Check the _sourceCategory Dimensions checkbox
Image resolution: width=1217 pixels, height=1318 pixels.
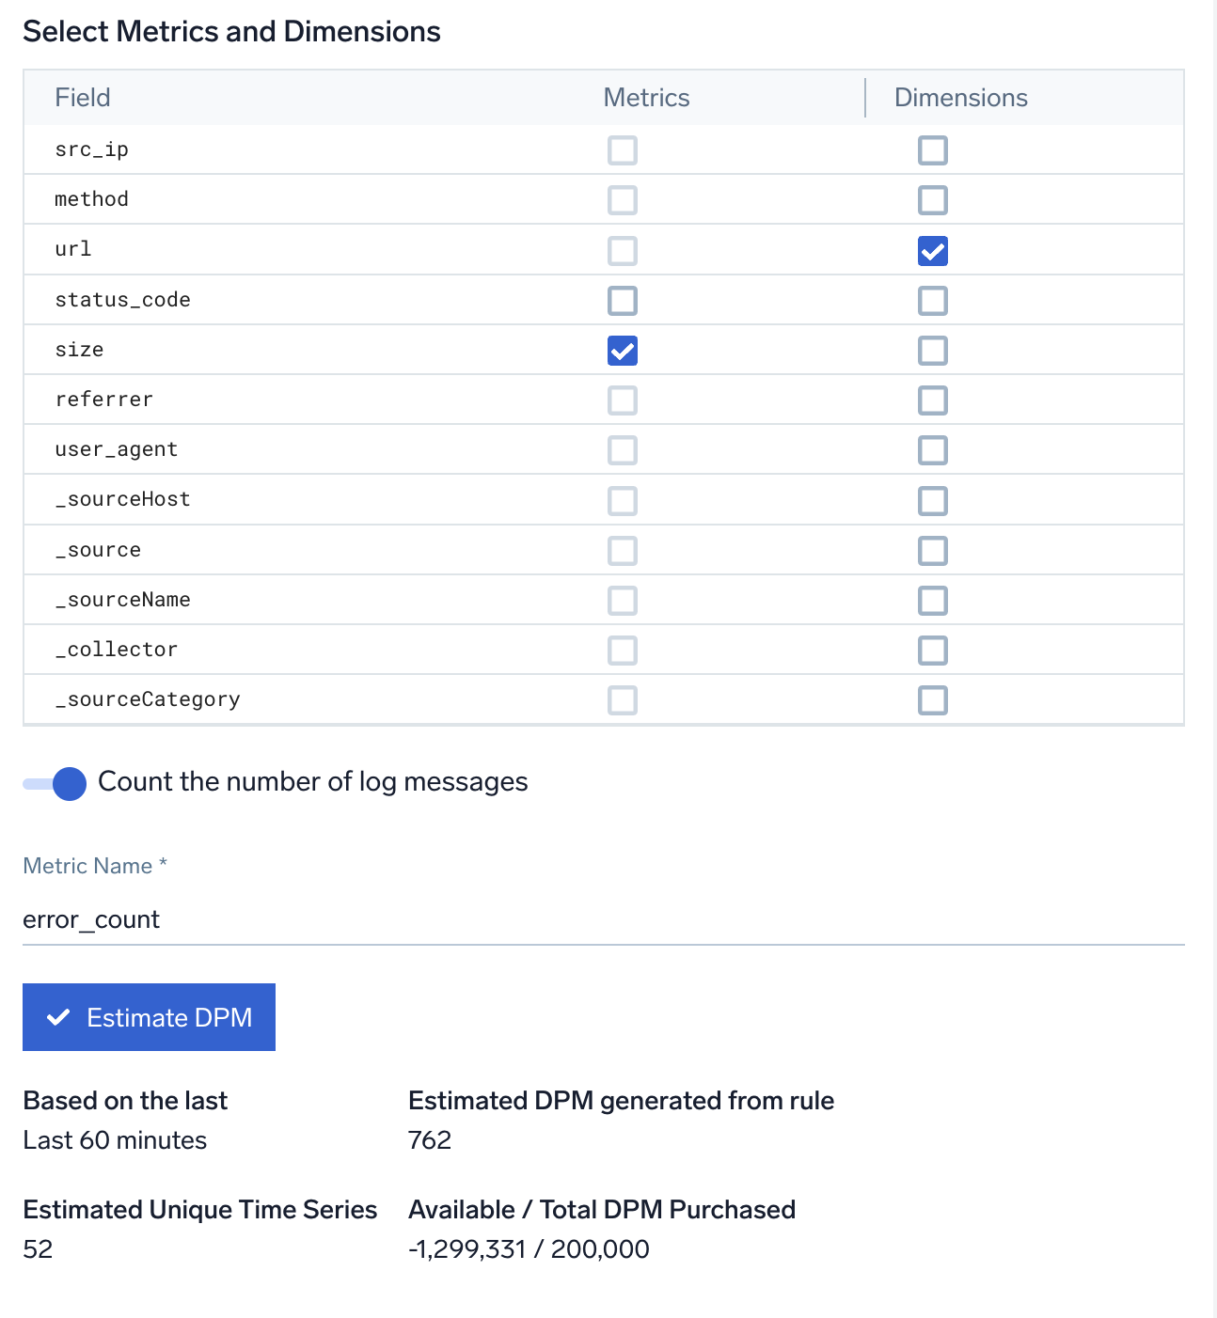[932, 700]
